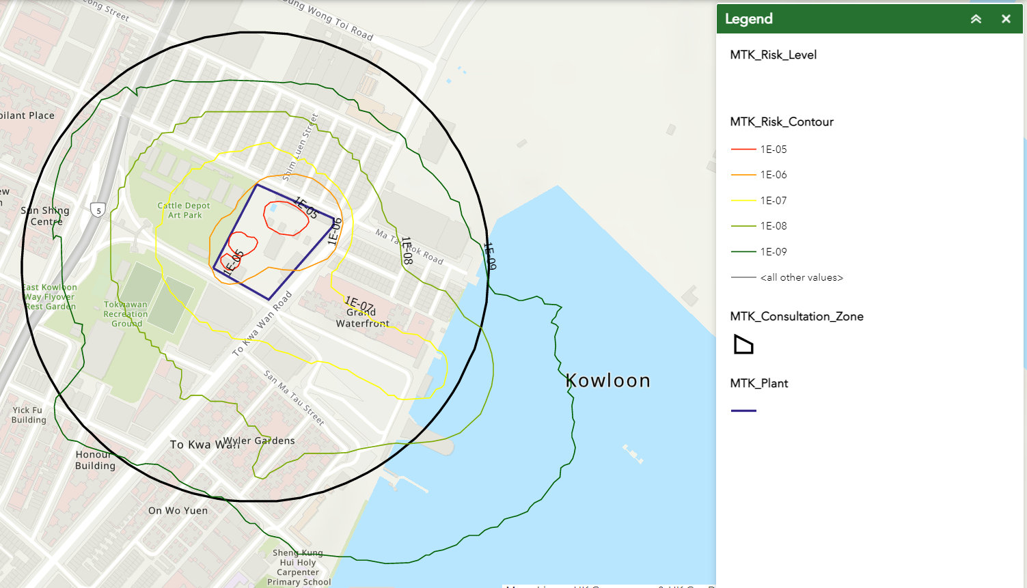The height and width of the screenshot is (588, 1027).
Task: Click the red 1E-05 legend line
Action: (x=743, y=150)
